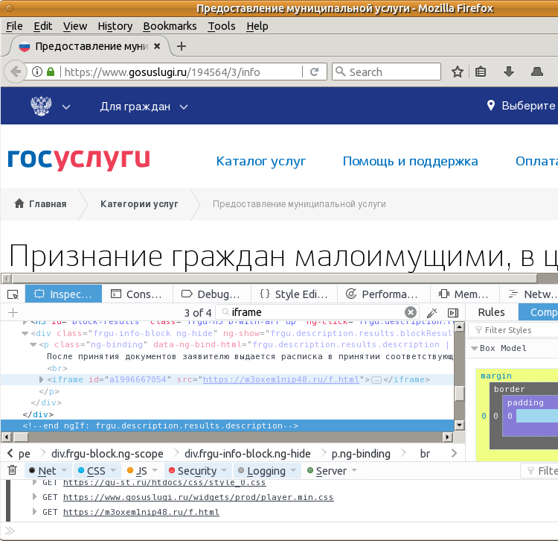Expand GET player.min.css log entry
The height and width of the screenshot is (541, 558).
[34, 497]
